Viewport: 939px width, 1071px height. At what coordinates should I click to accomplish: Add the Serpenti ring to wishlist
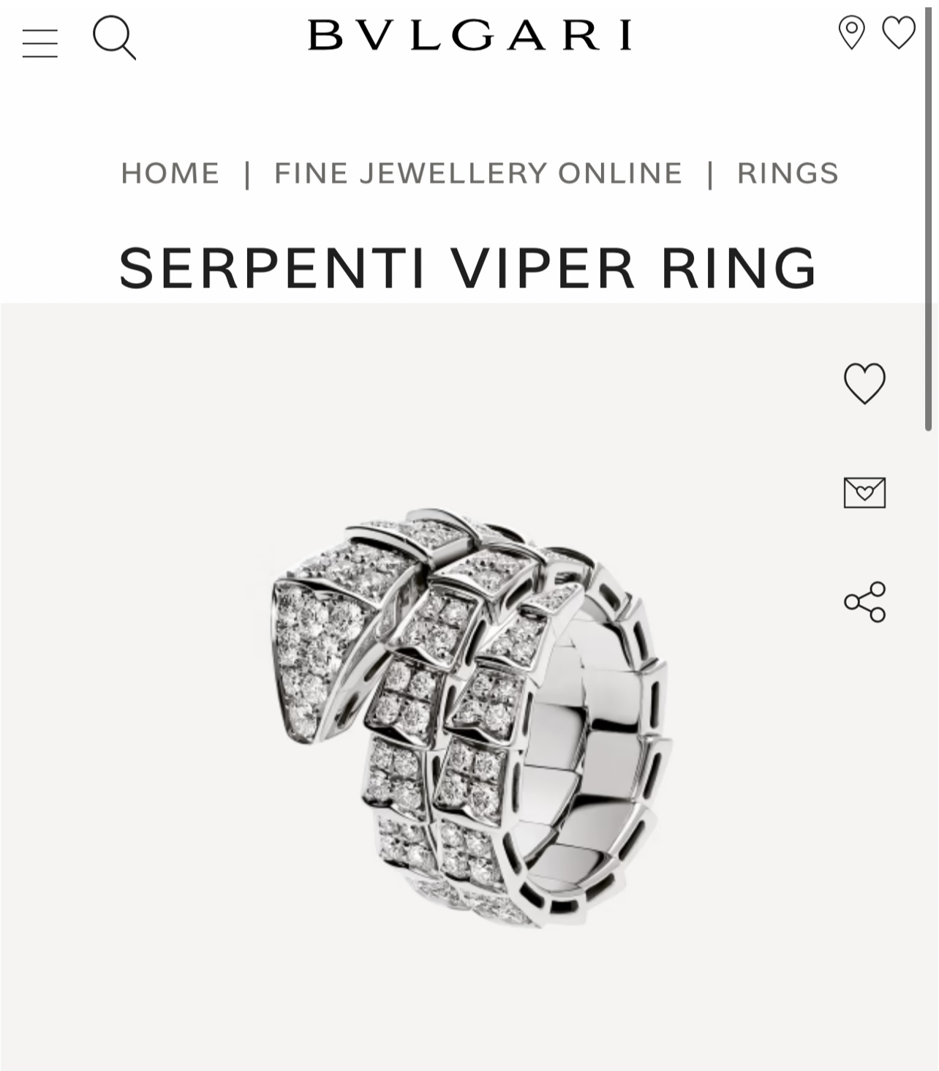coord(864,383)
